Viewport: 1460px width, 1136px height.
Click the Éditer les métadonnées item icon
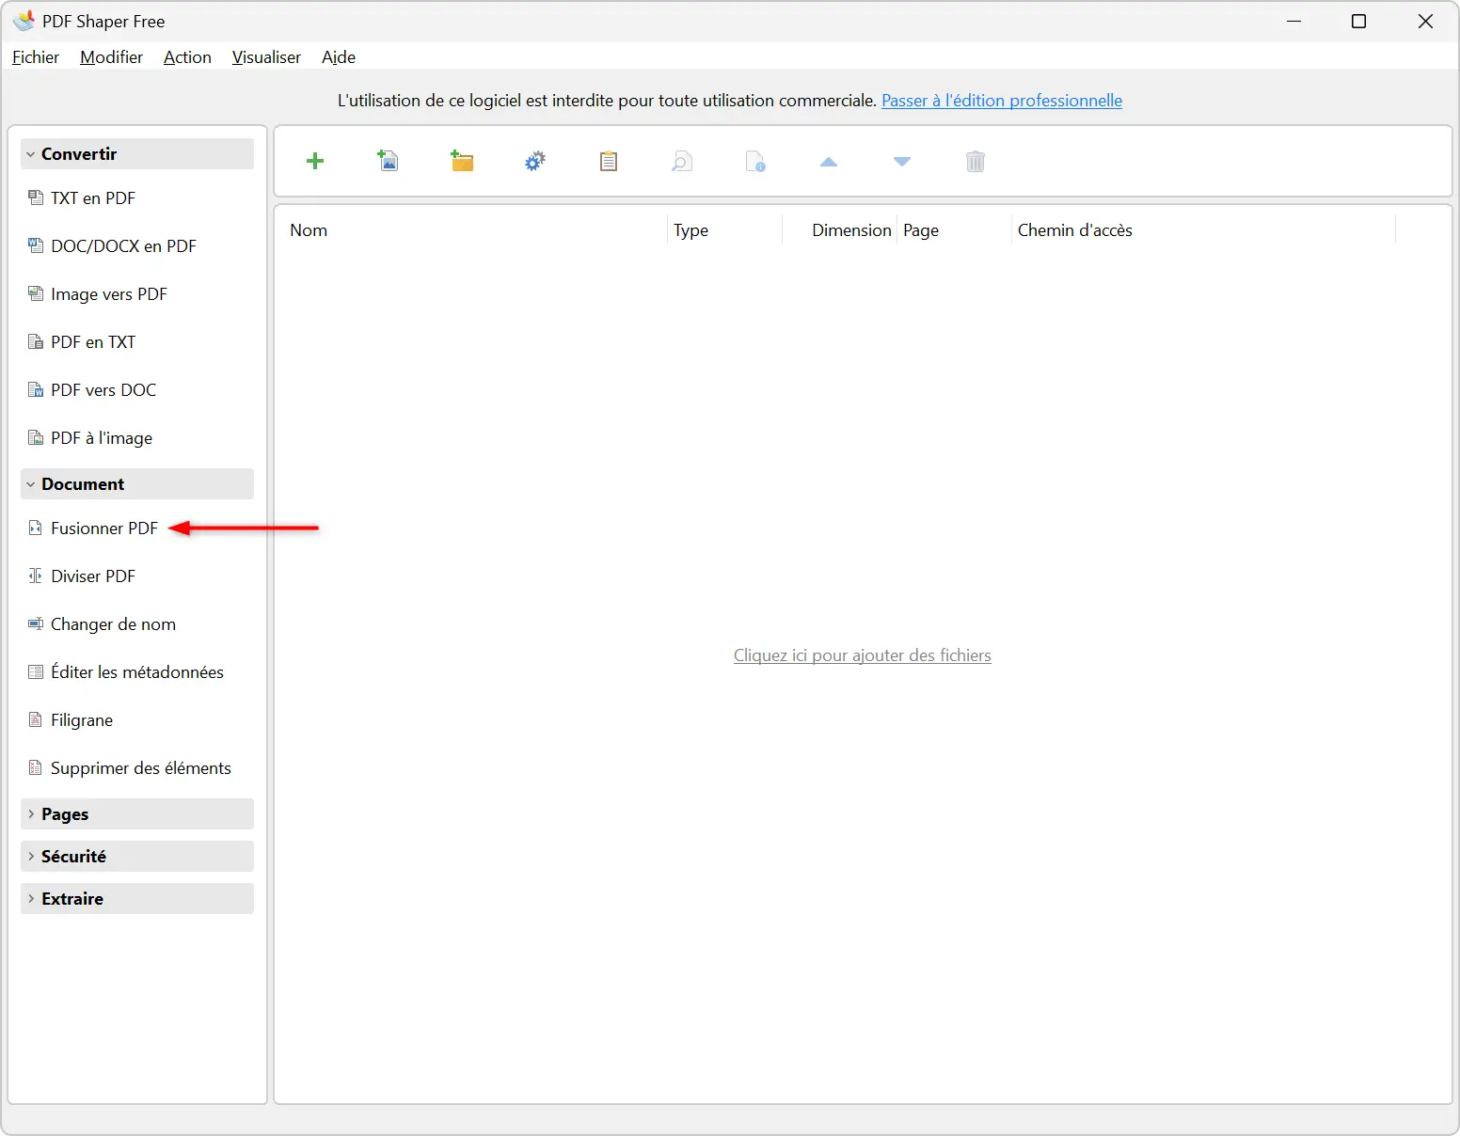pyautogui.click(x=36, y=671)
